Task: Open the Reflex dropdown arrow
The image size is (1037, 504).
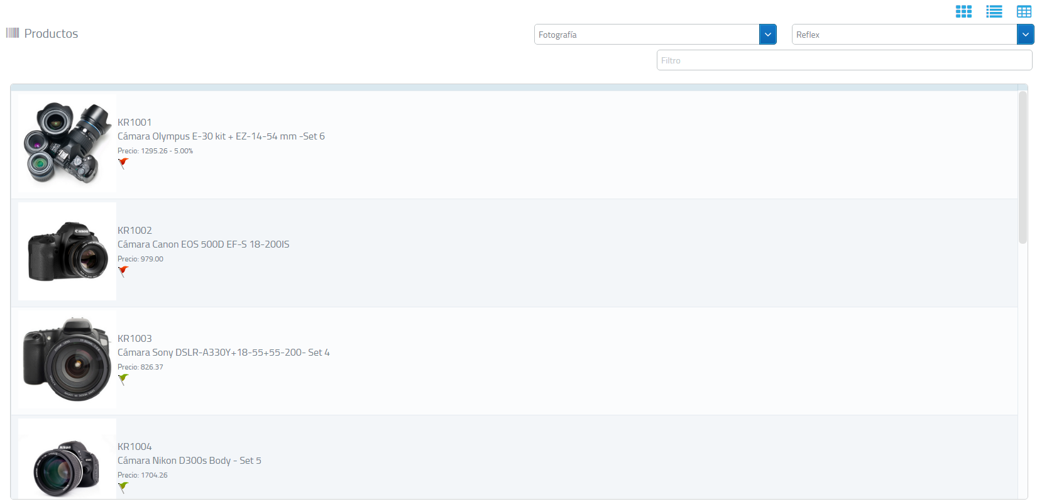Action: [x=1026, y=35]
